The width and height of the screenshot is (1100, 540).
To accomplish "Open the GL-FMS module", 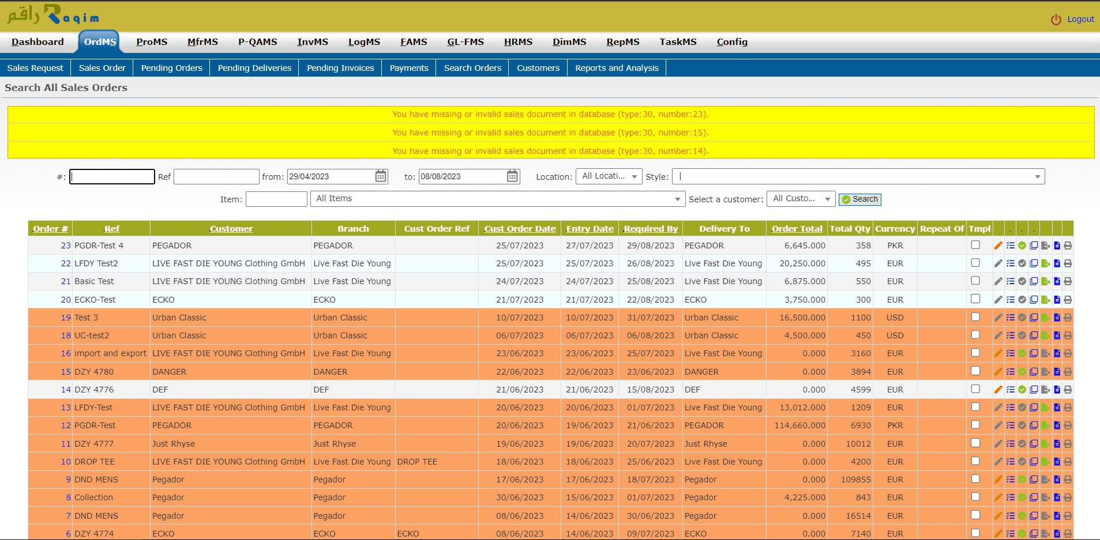I will (465, 42).
